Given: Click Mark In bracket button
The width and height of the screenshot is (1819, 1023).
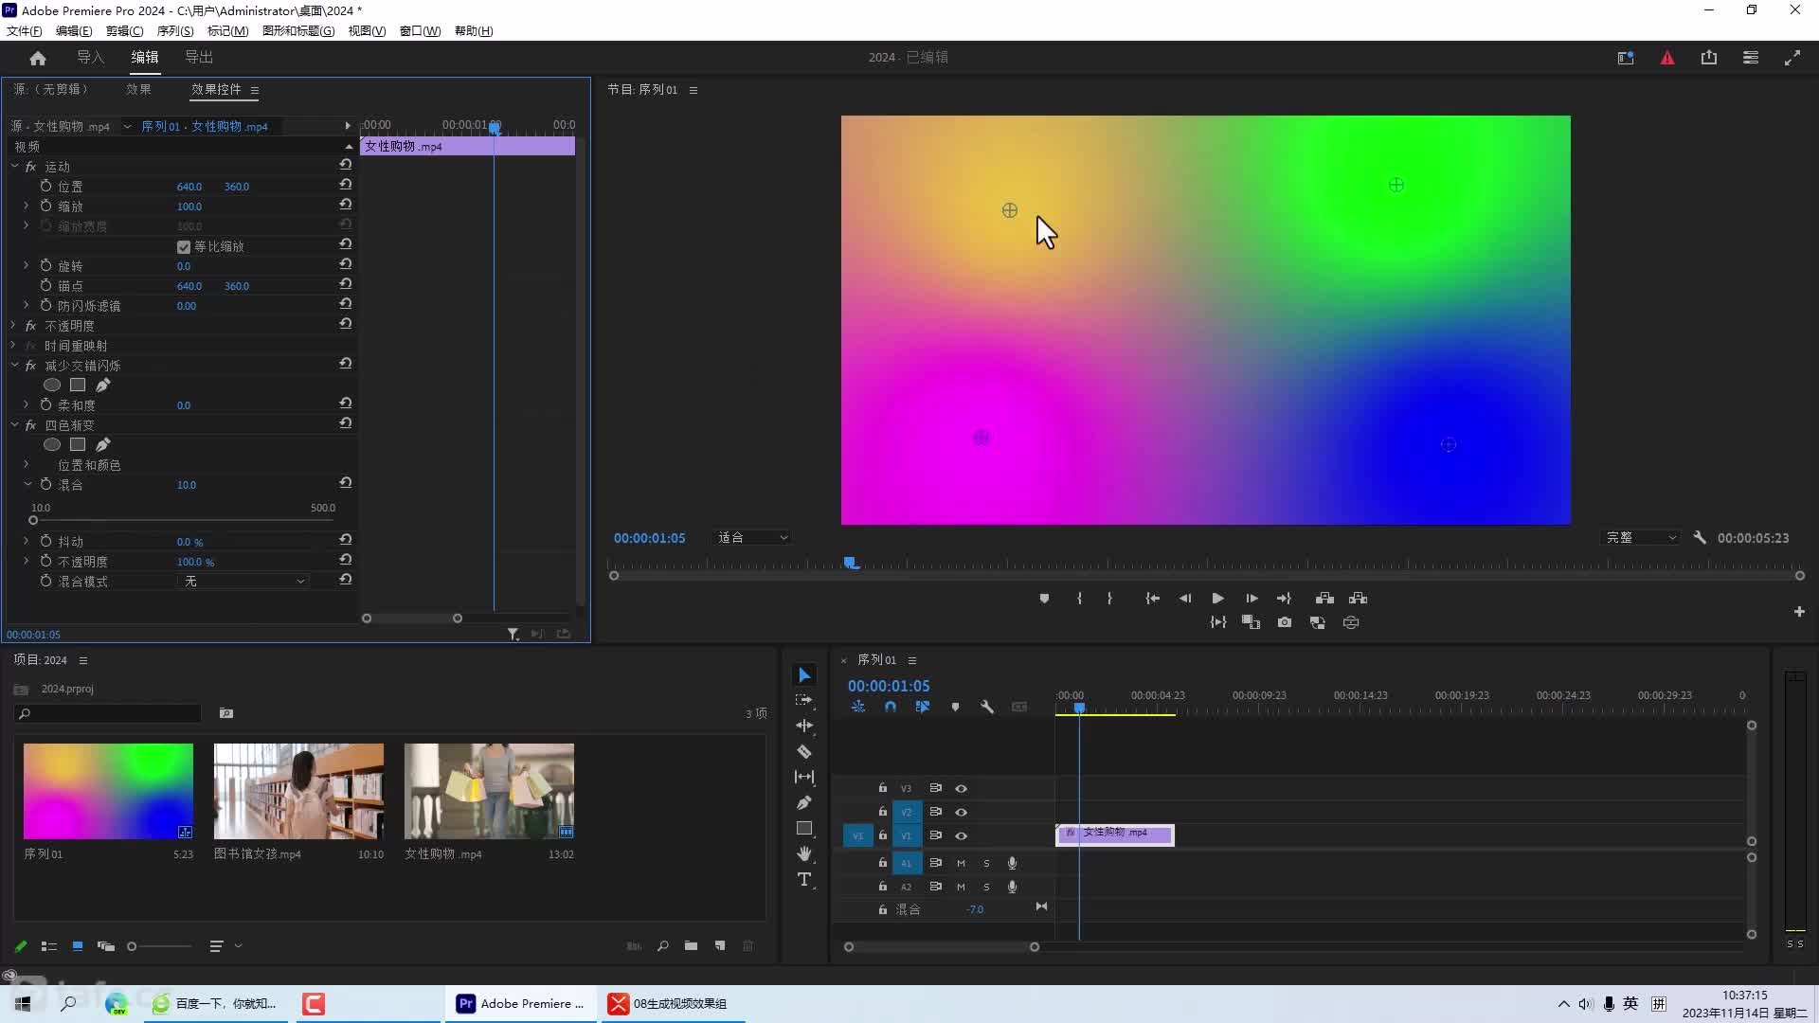Looking at the screenshot, I should coord(1079,598).
